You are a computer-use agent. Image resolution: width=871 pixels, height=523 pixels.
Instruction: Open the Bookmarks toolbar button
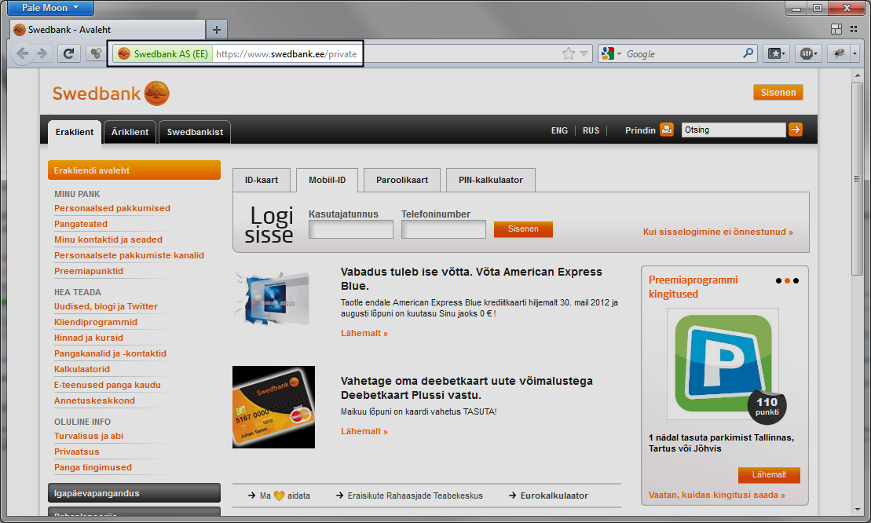(x=776, y=53)
